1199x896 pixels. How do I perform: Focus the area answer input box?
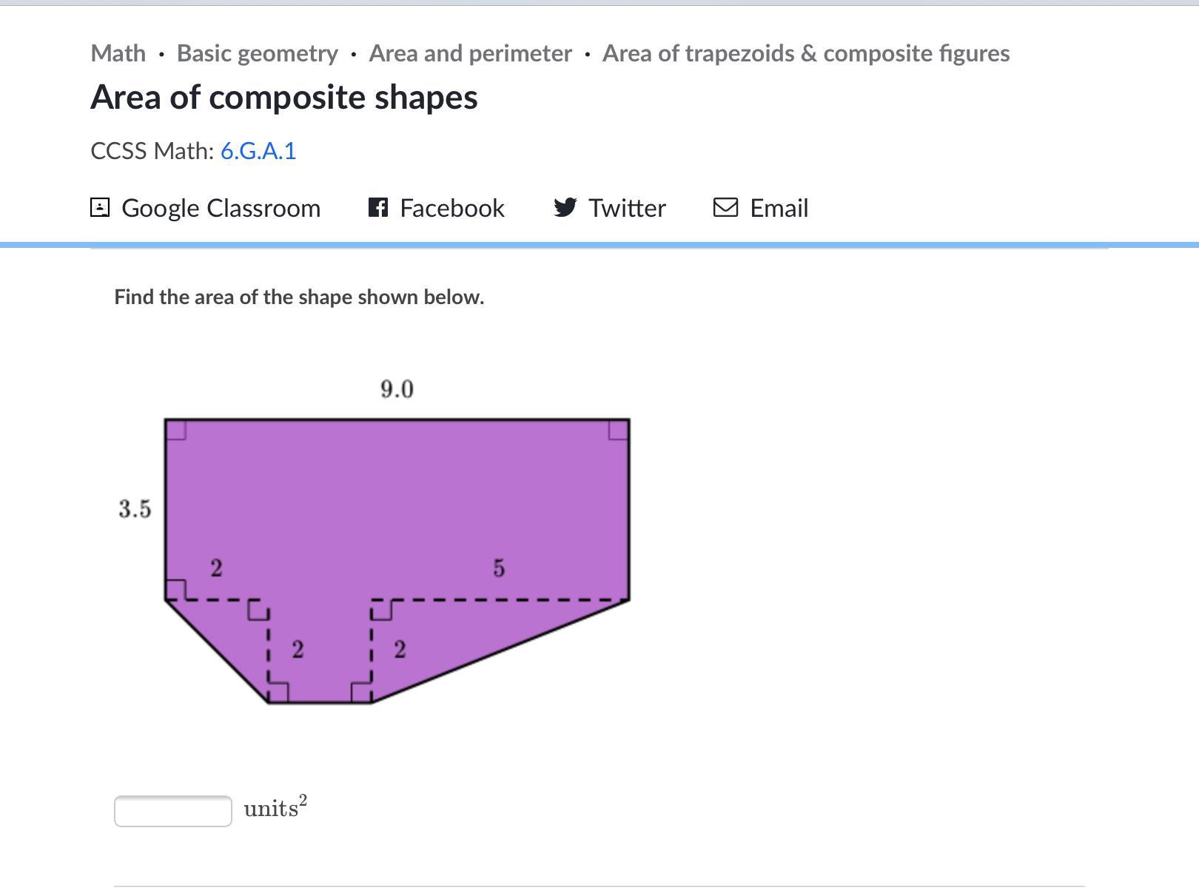(173, 811)
